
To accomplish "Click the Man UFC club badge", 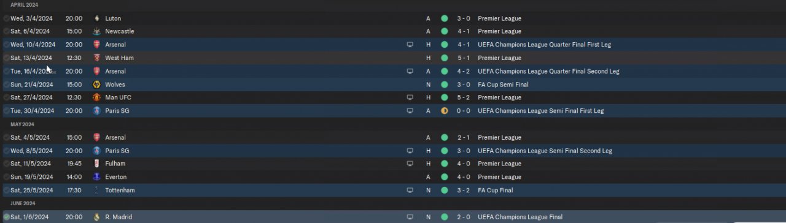I will [x=96, y=97].
